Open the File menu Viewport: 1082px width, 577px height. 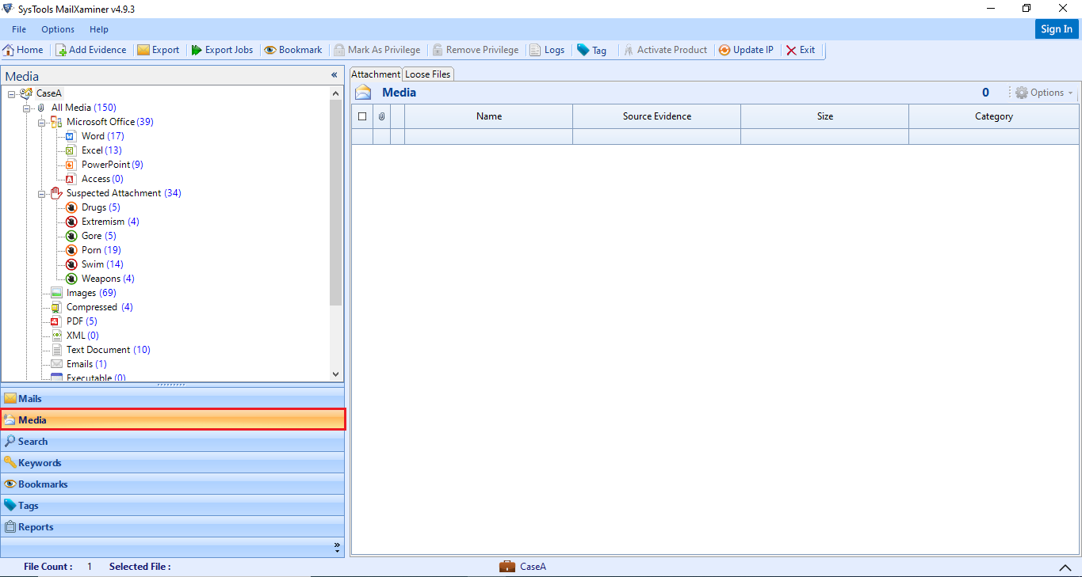(x=19, y=29)
